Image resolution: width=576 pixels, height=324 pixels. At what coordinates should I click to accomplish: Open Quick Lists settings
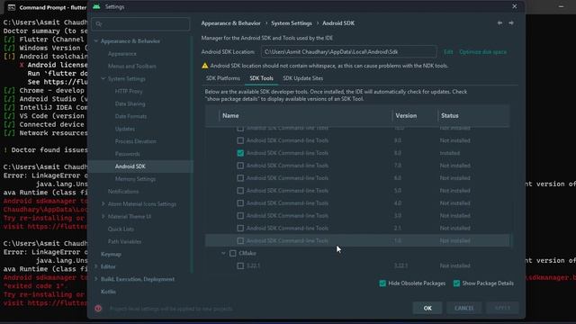(121, 229)
